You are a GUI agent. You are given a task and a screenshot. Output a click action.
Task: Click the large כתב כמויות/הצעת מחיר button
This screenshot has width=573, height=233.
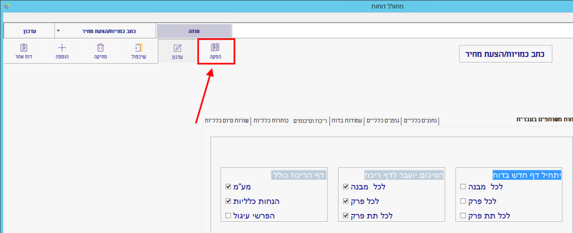(505, 54)
